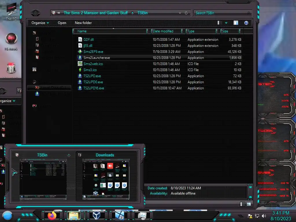
Task: Select the Sims2web.ico file icon
Action: point(80,64)
